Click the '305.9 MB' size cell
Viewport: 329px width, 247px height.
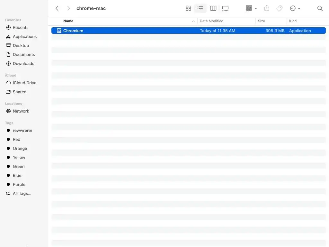(x=275, y=31)
